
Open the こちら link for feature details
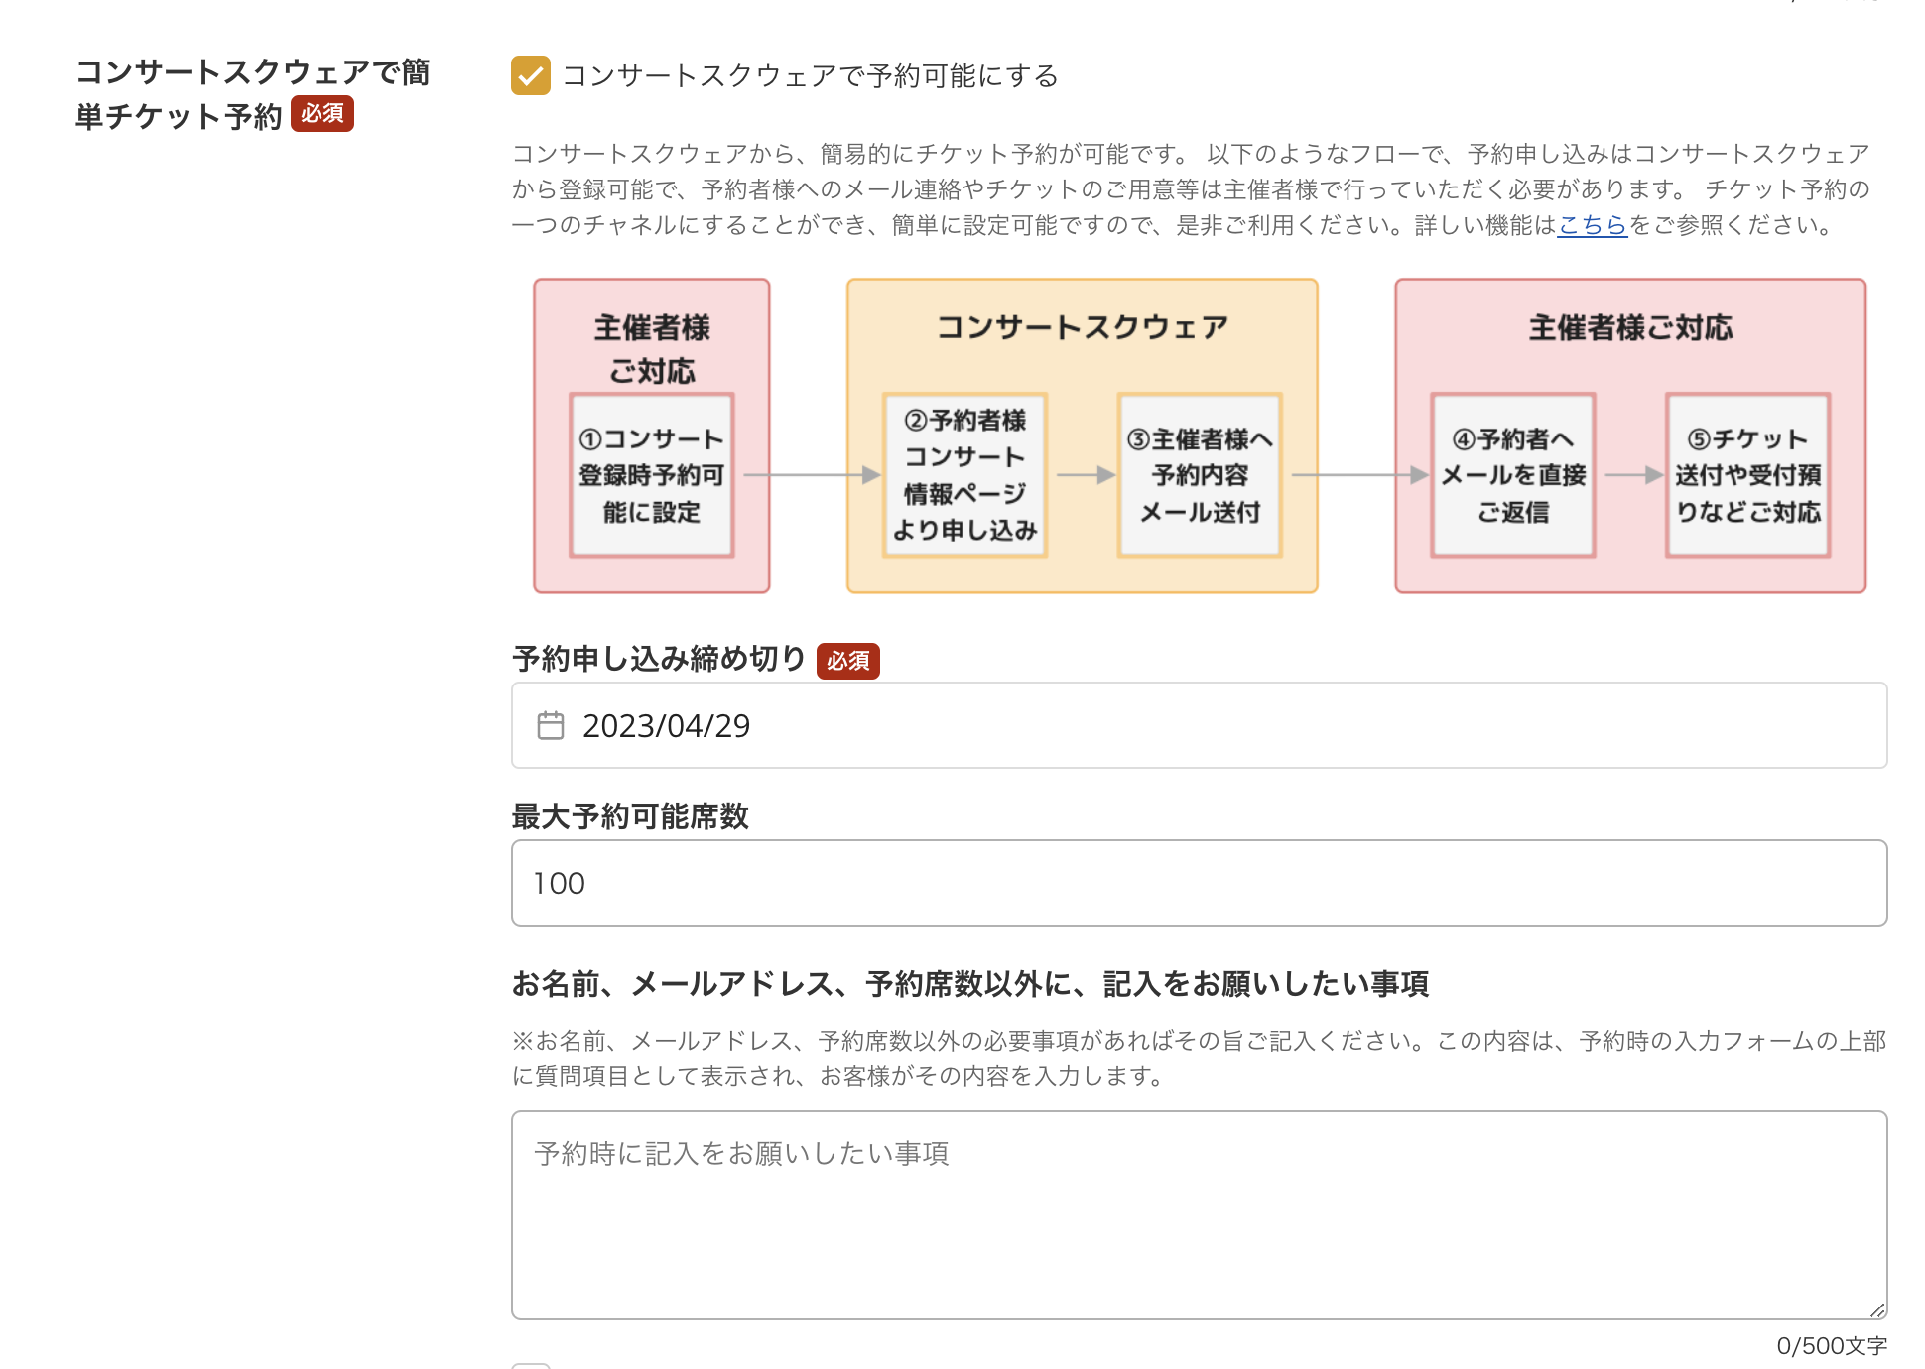tap(1593, 225)
